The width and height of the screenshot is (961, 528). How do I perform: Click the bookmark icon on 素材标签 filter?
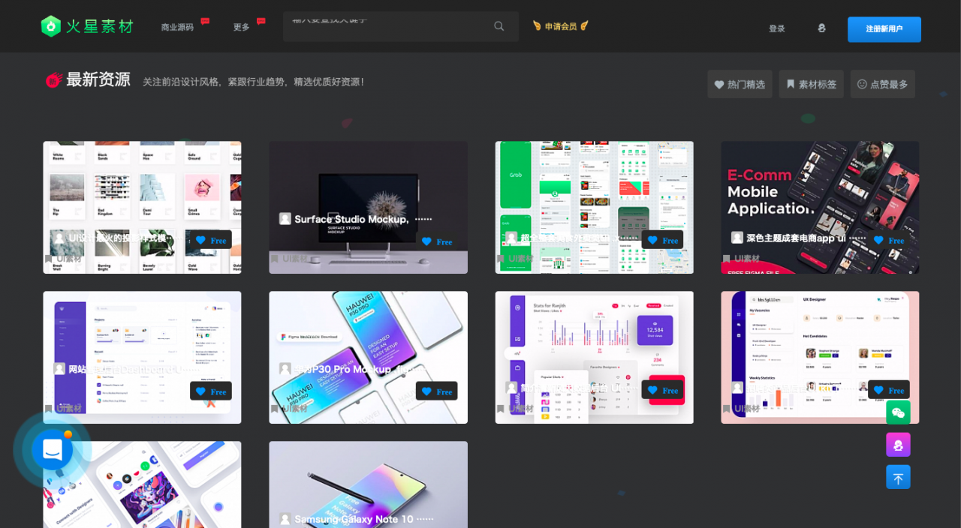pyautogui.click(x=791, y=83)
